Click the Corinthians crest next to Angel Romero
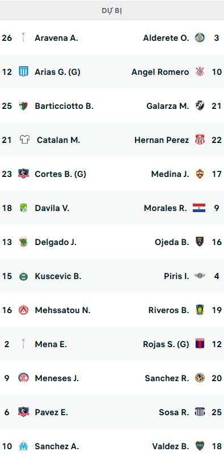 pos(200,71)
